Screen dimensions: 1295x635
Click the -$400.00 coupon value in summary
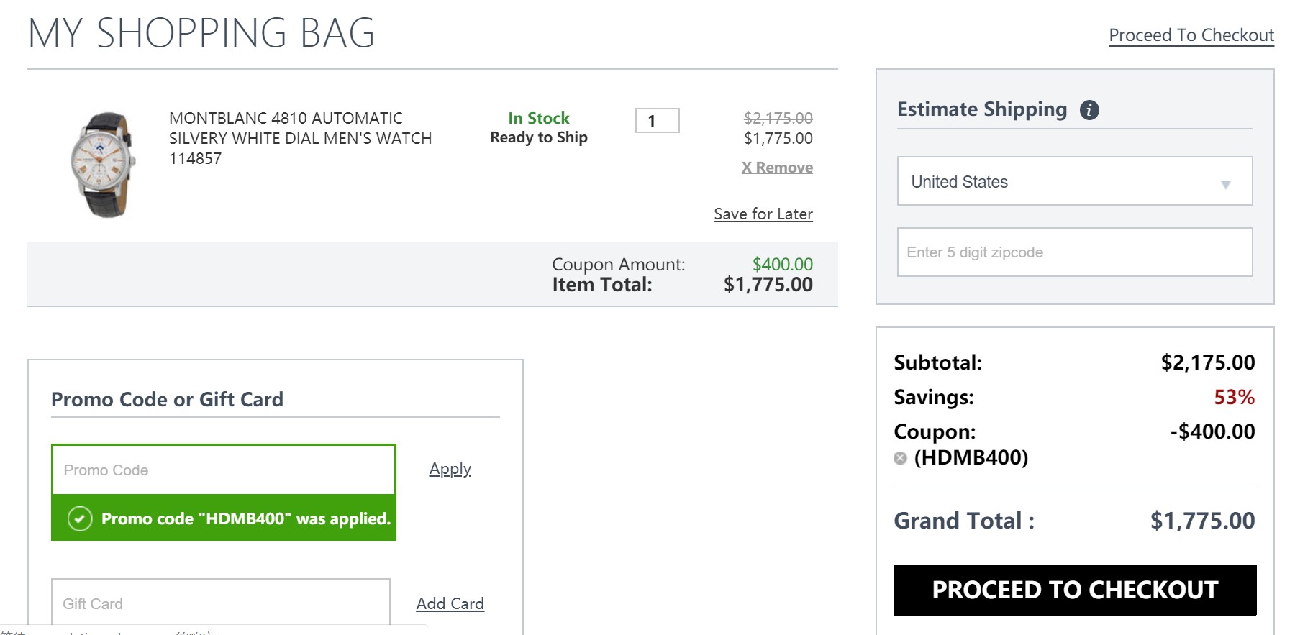tap(1212, 431)
